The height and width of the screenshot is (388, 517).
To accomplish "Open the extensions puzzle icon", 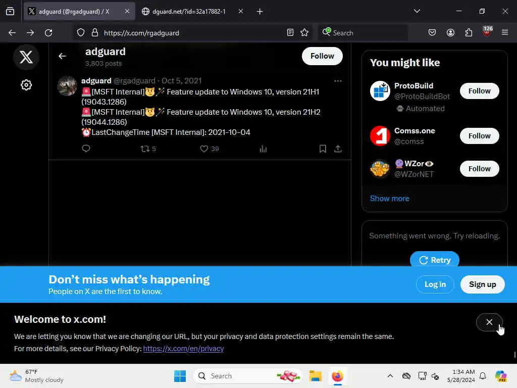I will click(x=469, y=33).
